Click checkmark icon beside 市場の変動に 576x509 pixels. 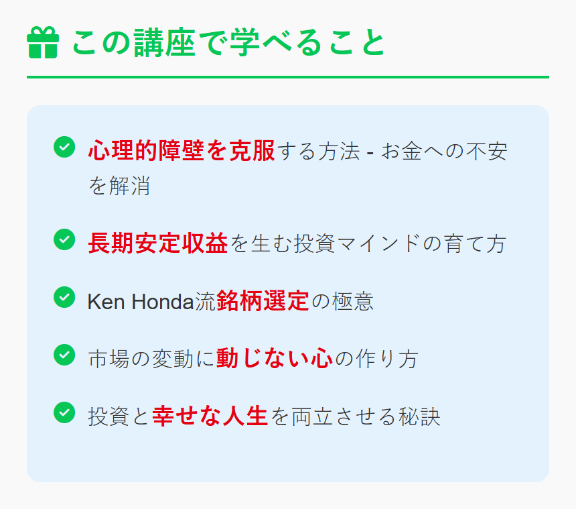64,355
